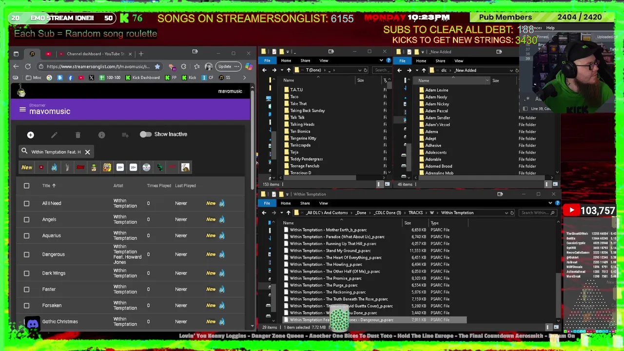The image size is (624, 351).
Task: Filter songs by the blue flame attribute
Action: pos(54,167)
